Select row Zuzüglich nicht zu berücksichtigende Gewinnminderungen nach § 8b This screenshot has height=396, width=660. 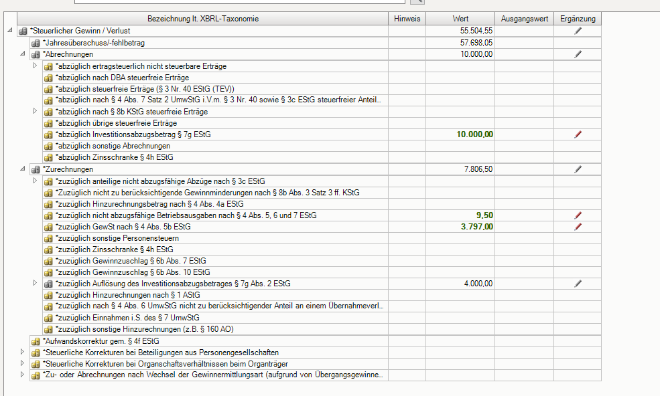click(322, 193)
